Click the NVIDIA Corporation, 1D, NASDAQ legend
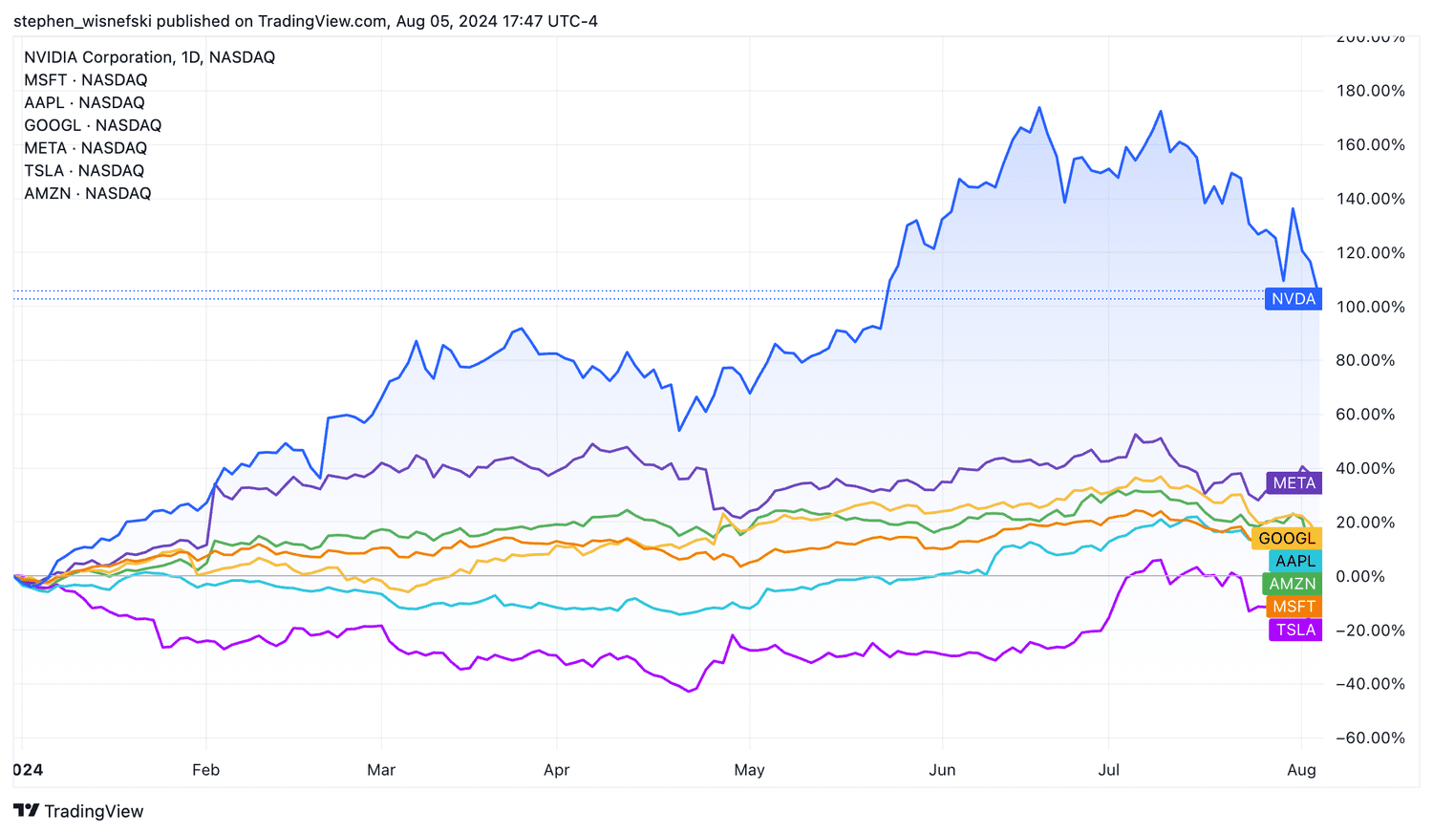 tap(149, 57)
